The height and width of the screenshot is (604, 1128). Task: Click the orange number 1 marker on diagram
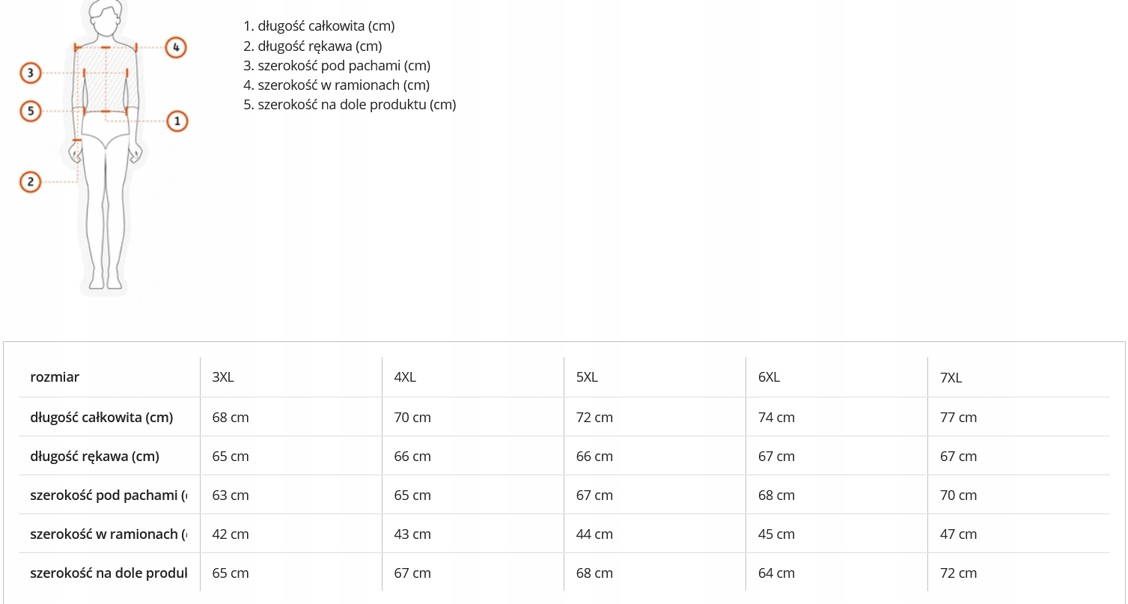177,121
